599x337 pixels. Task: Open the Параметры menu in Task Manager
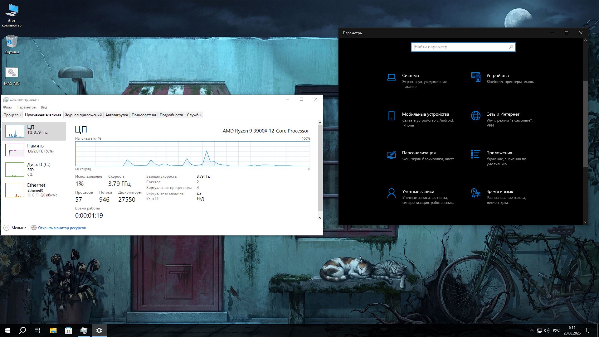click(x=27, y=107)
